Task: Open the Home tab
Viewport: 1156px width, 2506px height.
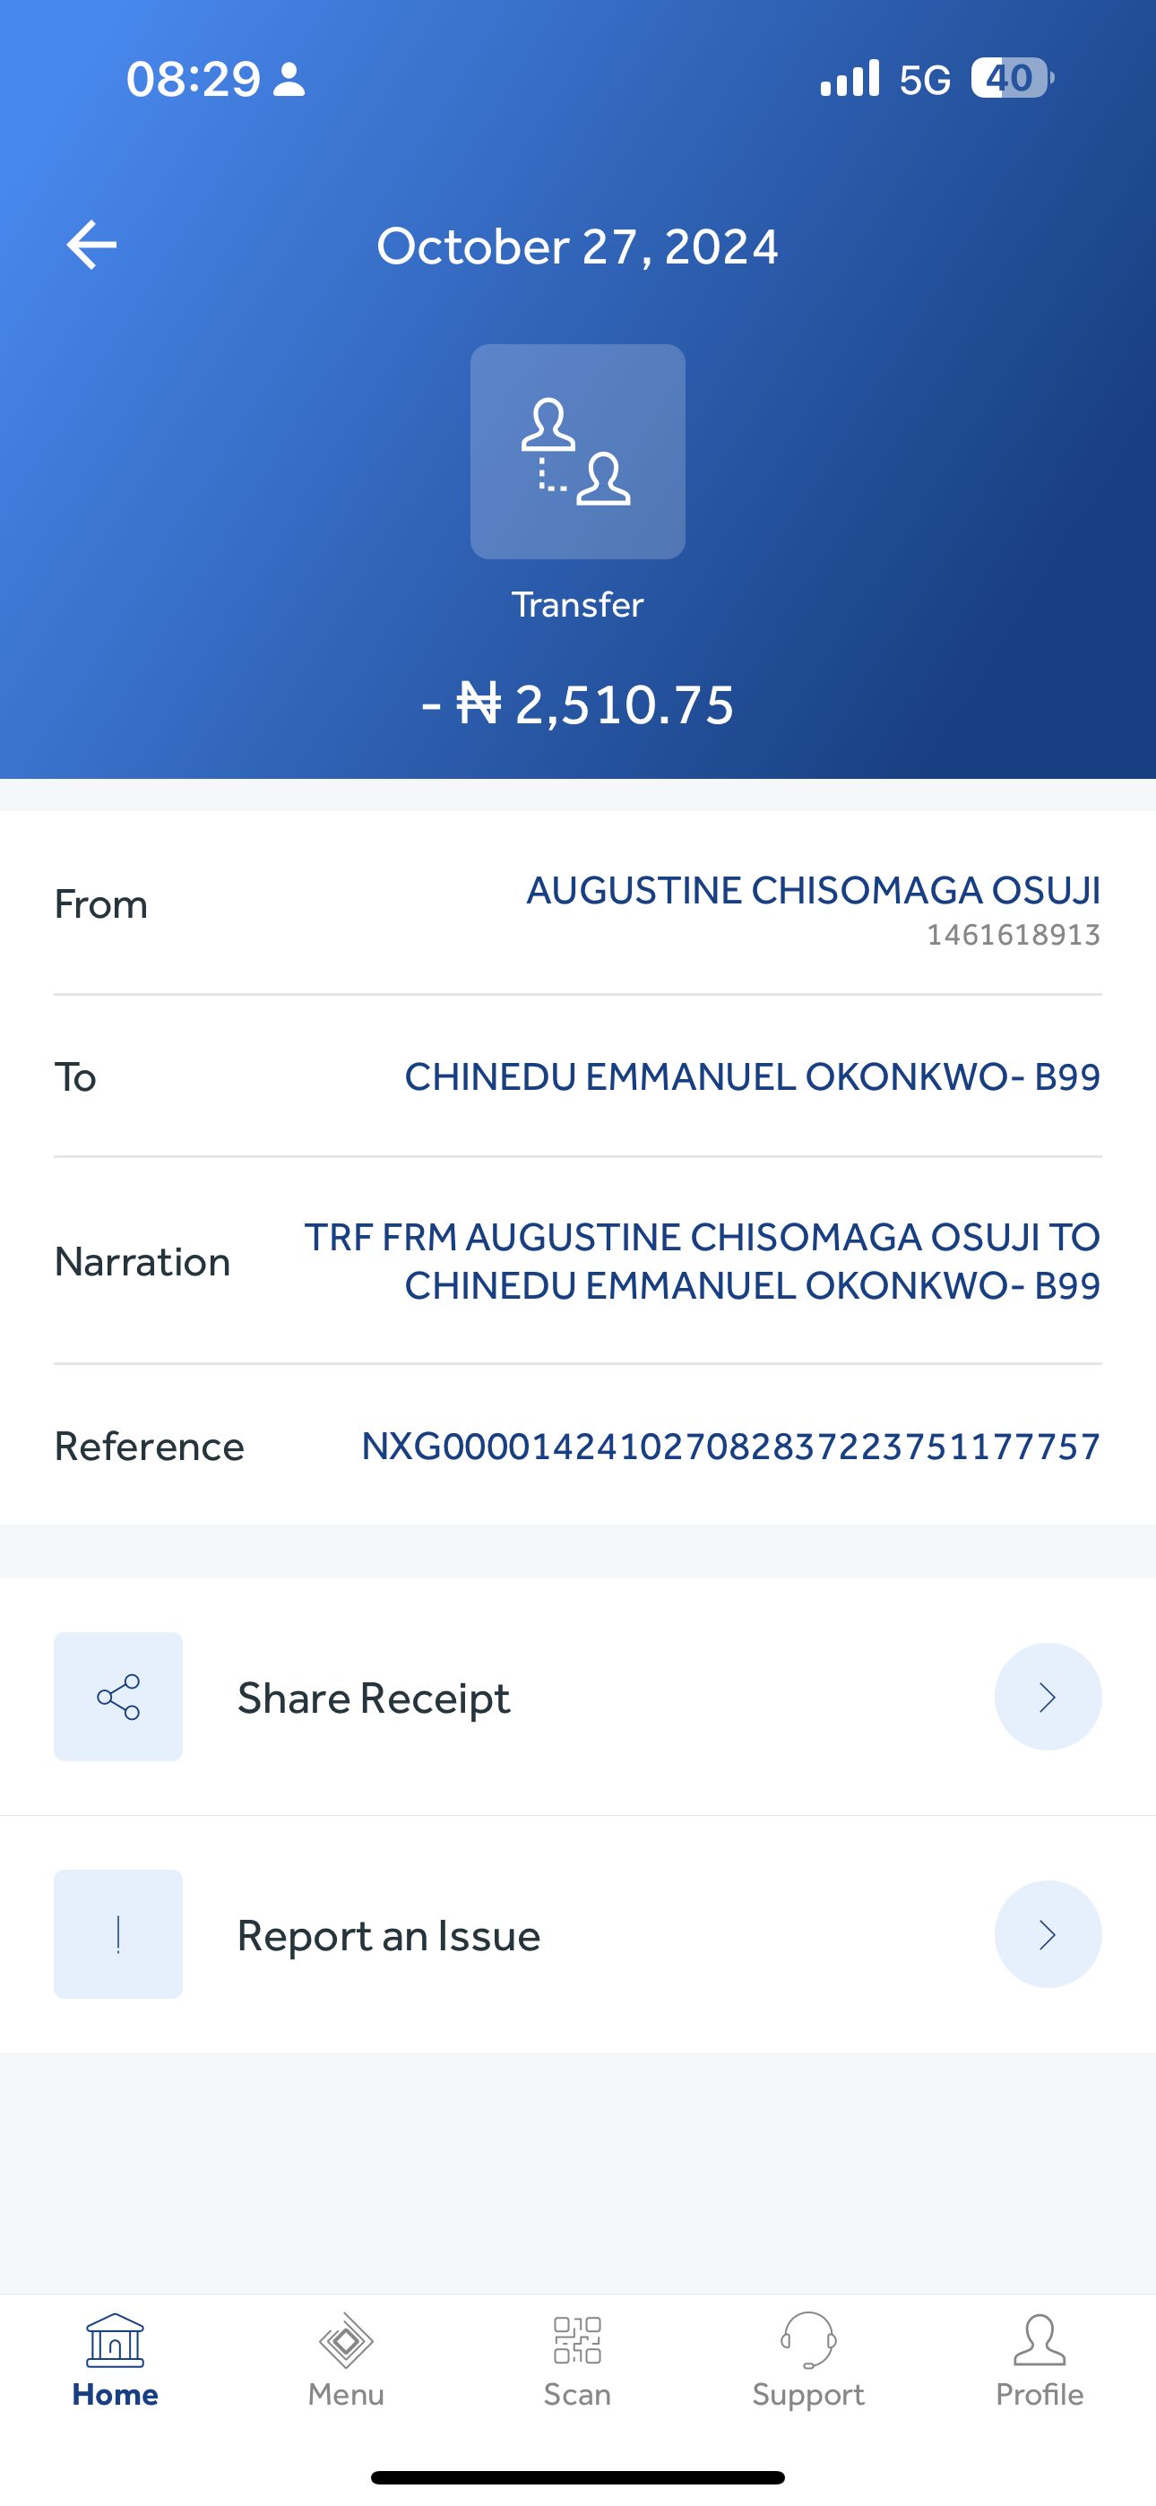Action: pos(115,2360)
